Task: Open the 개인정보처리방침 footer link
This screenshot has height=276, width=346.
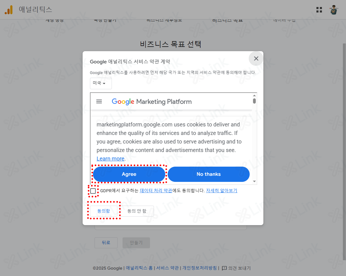Action: [199, 268]
